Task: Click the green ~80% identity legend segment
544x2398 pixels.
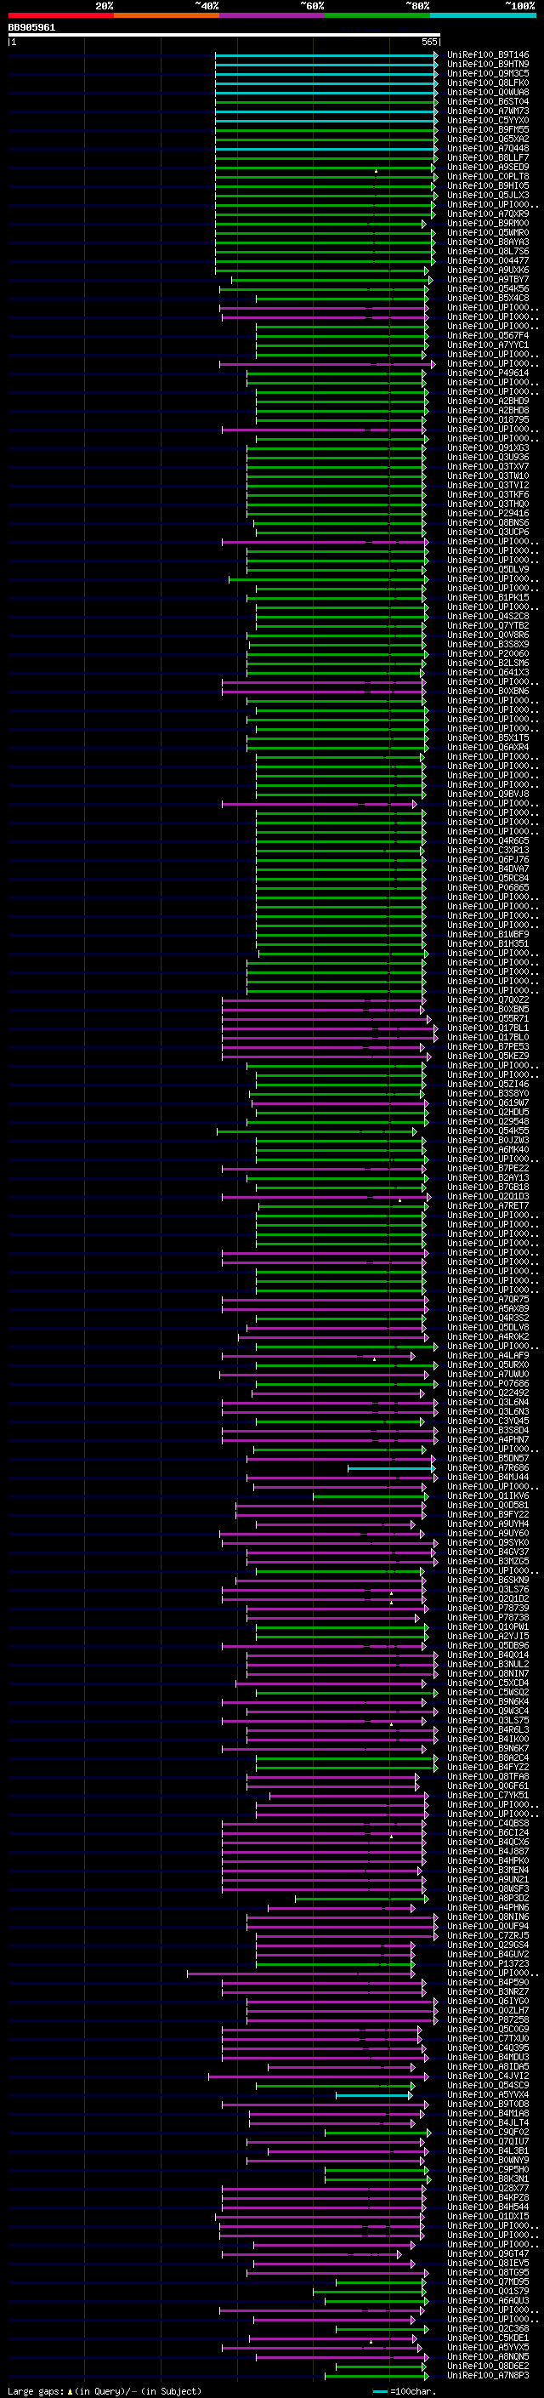Action: (x=377, y=15)
